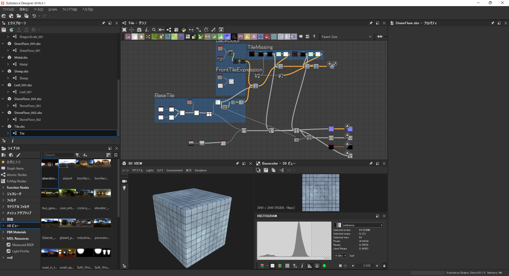Add a Uniform Color node (paint bucket icon)
This screenshot has width=509, height=276.
(x=267, y=37)
